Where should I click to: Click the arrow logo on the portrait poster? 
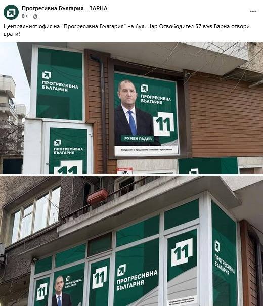pyautogui.click(x=144, y=89)
